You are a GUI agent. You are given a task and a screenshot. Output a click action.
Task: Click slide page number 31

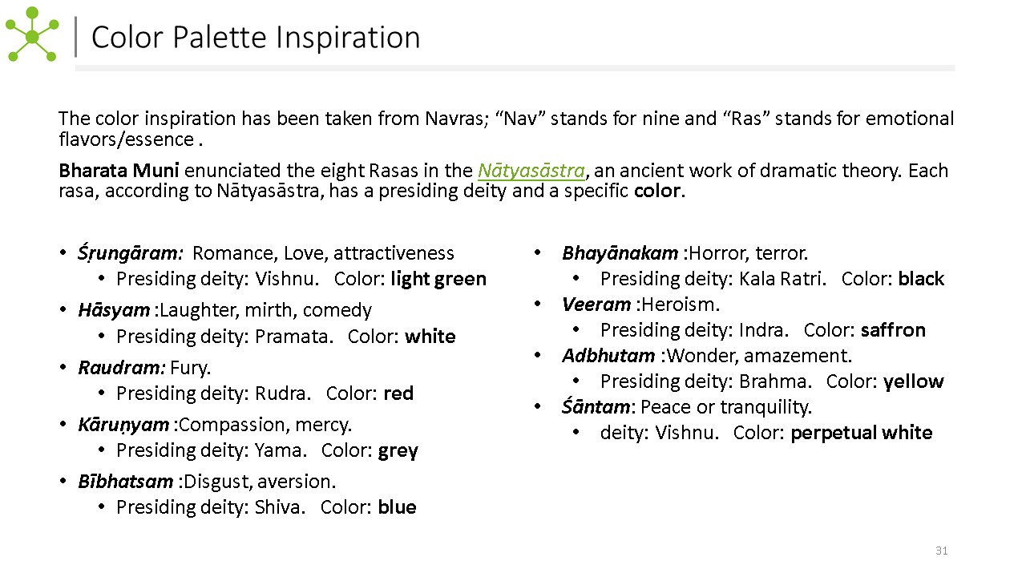coord(942,551)
